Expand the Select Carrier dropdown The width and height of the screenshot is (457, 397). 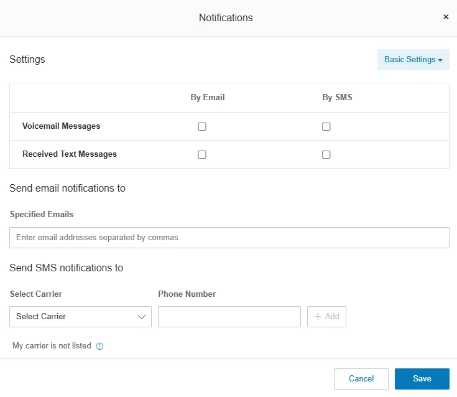pyautogui.click(x=80, y=317)
